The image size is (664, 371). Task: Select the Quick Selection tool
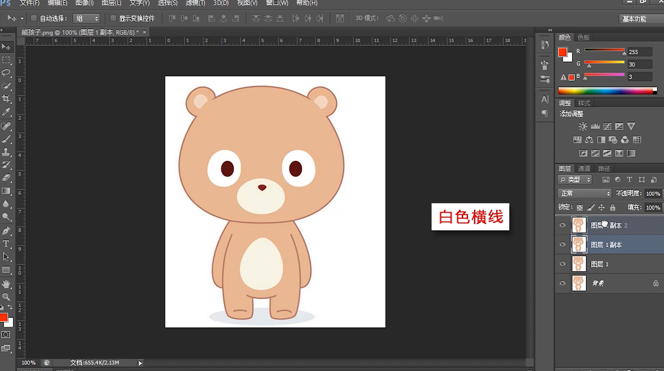(x=6, y=86)
